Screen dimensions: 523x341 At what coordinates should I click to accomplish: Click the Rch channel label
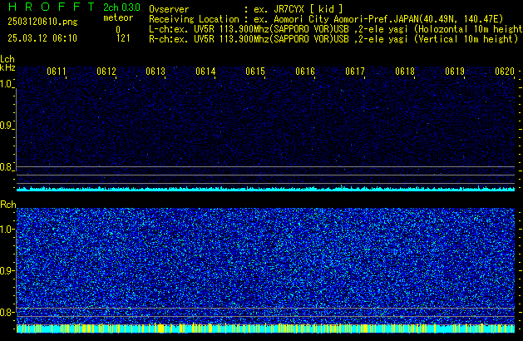(x=8, y=205)
